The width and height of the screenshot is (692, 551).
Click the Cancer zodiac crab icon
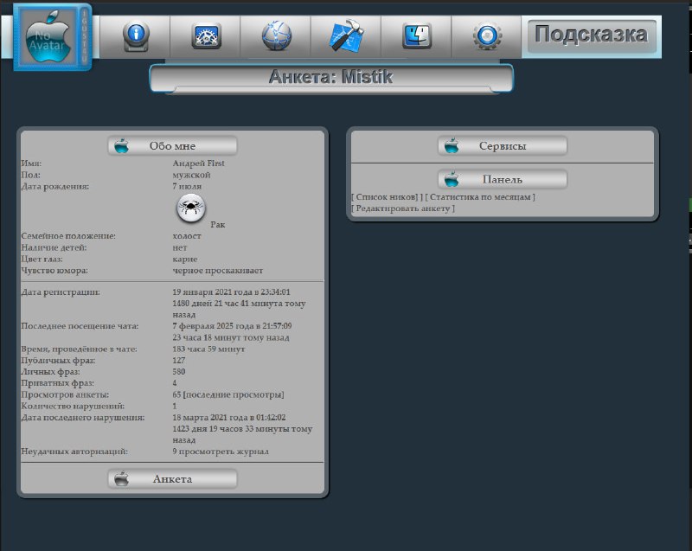[191, 208]
